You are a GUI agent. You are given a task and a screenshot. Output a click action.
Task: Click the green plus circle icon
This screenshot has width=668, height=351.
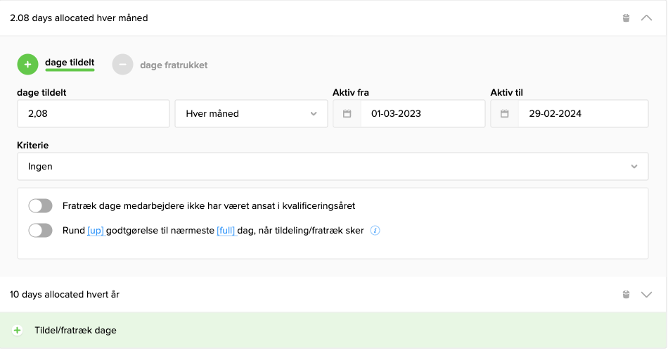(28, 65)
